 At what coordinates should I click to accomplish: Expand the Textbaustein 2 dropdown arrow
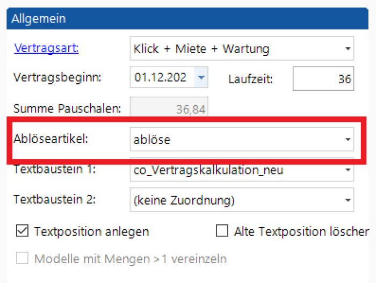pyautogui.click(x=348, y=200)
